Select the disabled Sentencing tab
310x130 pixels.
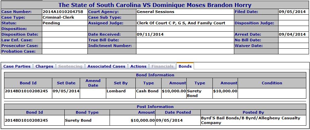[70, 66]
